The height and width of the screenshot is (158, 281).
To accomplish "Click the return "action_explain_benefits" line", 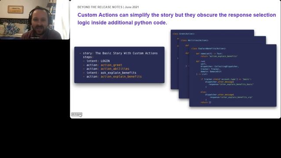I will pyautogui.click(x=219, y=56).
